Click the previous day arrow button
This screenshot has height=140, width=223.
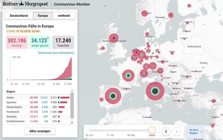pyautogui.click(x=166, y=132)
